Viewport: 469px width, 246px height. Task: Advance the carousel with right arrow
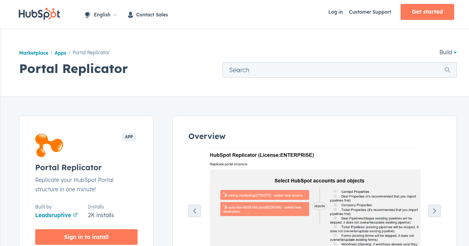[434, 210]
